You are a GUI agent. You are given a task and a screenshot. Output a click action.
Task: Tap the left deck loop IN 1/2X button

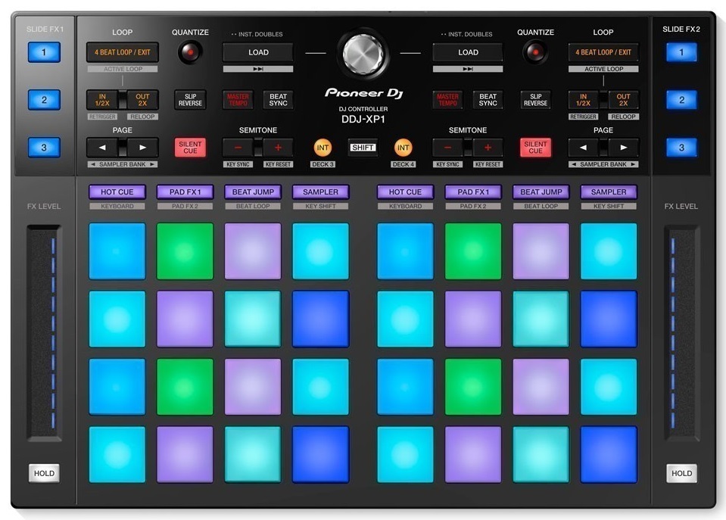(x=102, y=100)
